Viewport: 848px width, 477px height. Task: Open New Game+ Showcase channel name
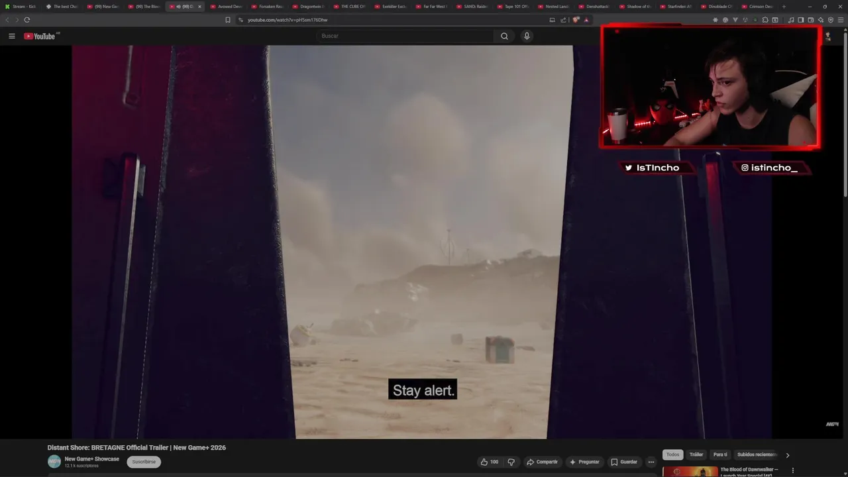point(91,459)
